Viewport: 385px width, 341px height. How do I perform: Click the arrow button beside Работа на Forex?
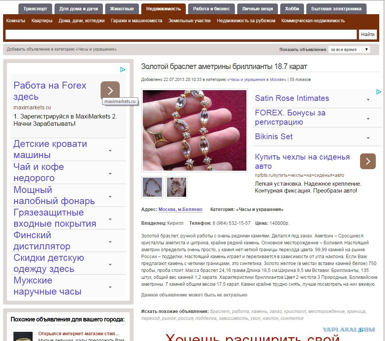click(110, 90)
